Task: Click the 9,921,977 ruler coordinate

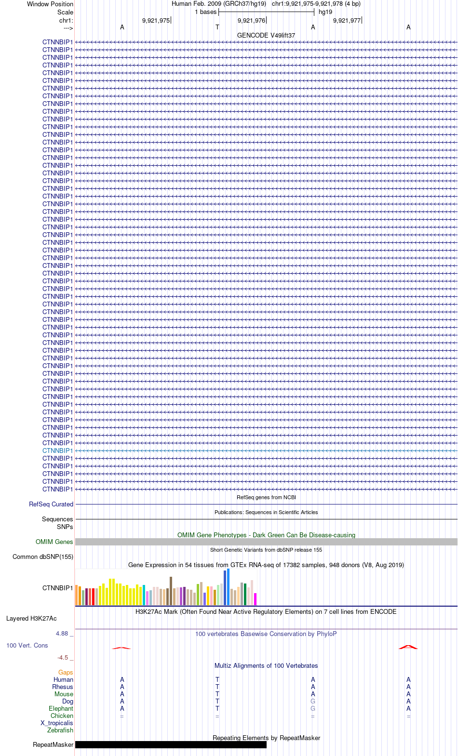Action: (x=347, y=20)
